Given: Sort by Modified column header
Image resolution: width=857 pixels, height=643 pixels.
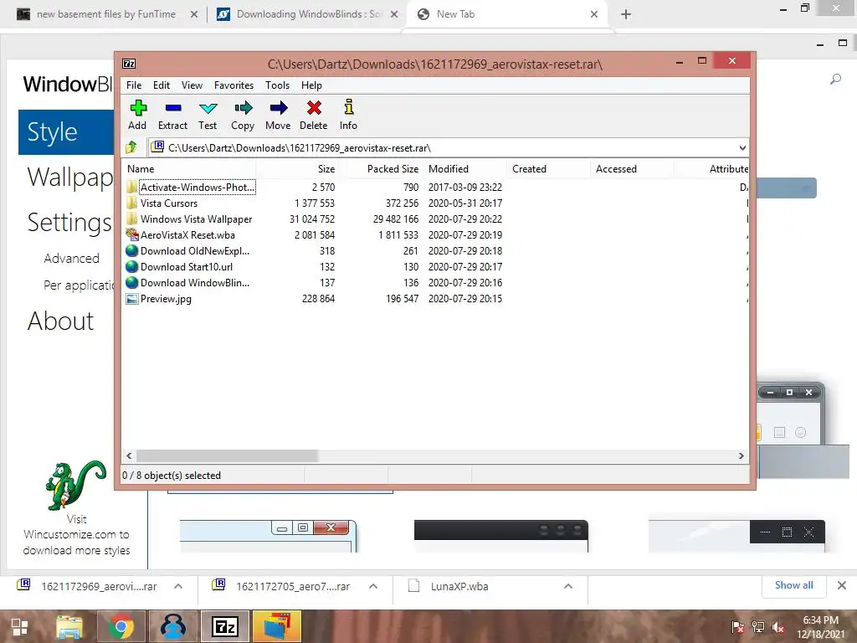Looking at the screenshot, I should (464, 169).
